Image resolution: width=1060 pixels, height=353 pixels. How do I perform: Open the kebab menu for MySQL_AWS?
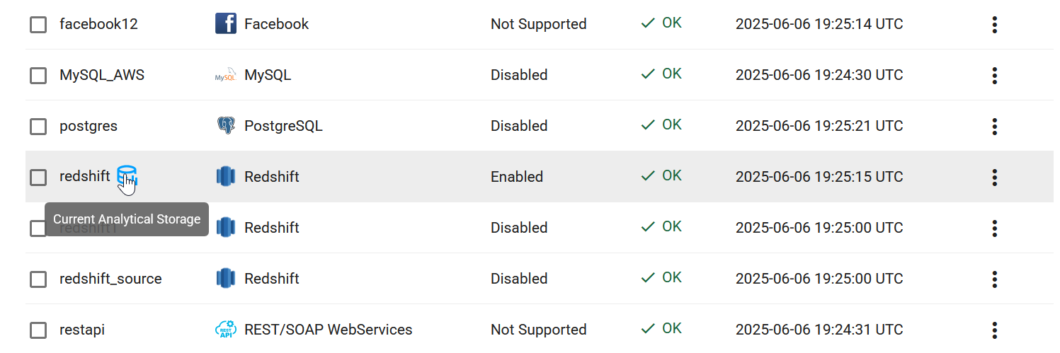[x=995, y=76]
